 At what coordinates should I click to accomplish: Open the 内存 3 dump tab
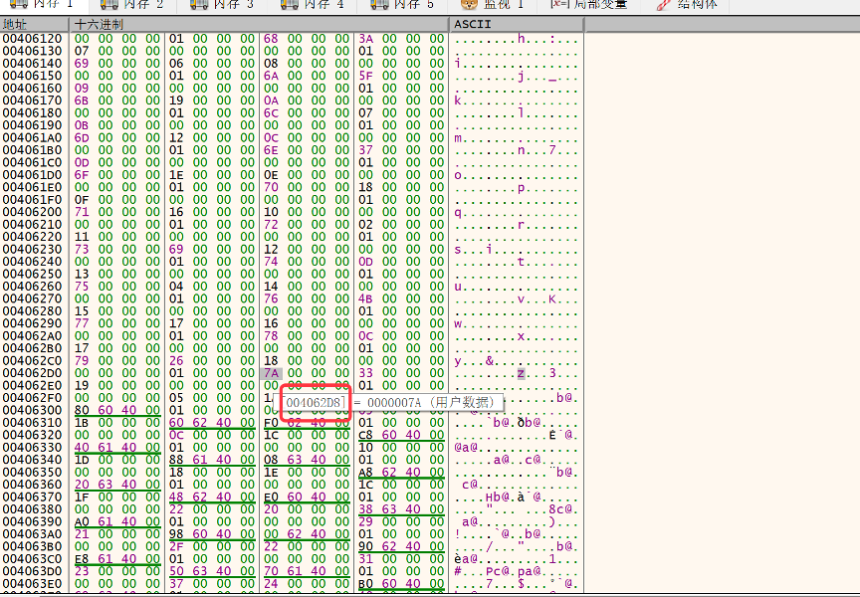236,5
